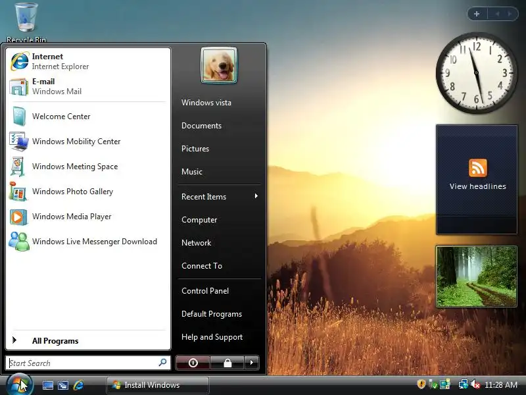Image resolution: width=526 pixels, height=395 pixels.
Task: Click sidebar next page arrow
Action: coord(510,14)
